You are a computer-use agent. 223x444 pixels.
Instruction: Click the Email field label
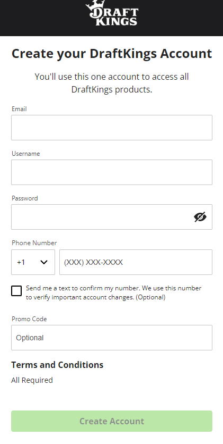(x=19, y=109)
